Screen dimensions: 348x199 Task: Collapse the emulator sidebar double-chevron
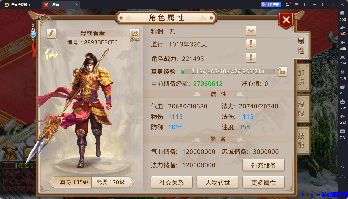click(342, 4)
